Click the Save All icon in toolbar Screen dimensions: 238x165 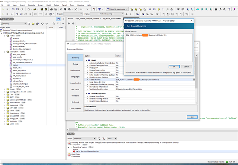tap(46, 9)
